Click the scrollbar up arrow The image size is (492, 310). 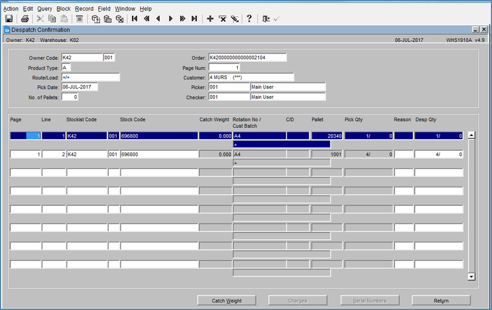(471, 136)
